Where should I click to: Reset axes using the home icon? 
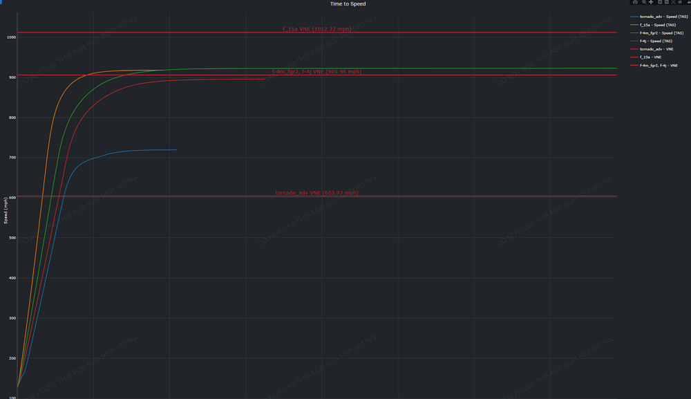[x=681, y=2]
